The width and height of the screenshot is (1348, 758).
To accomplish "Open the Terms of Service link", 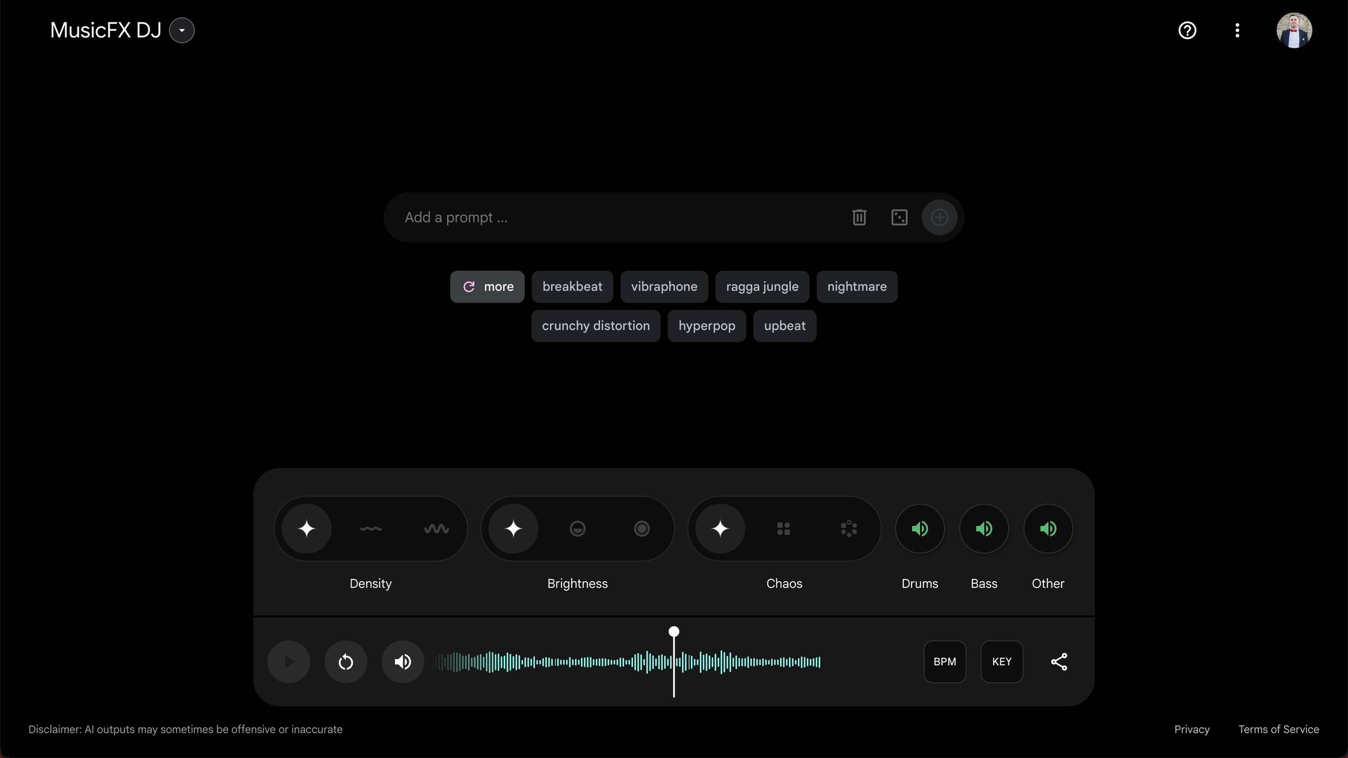I will click(x=1278, y=729).
